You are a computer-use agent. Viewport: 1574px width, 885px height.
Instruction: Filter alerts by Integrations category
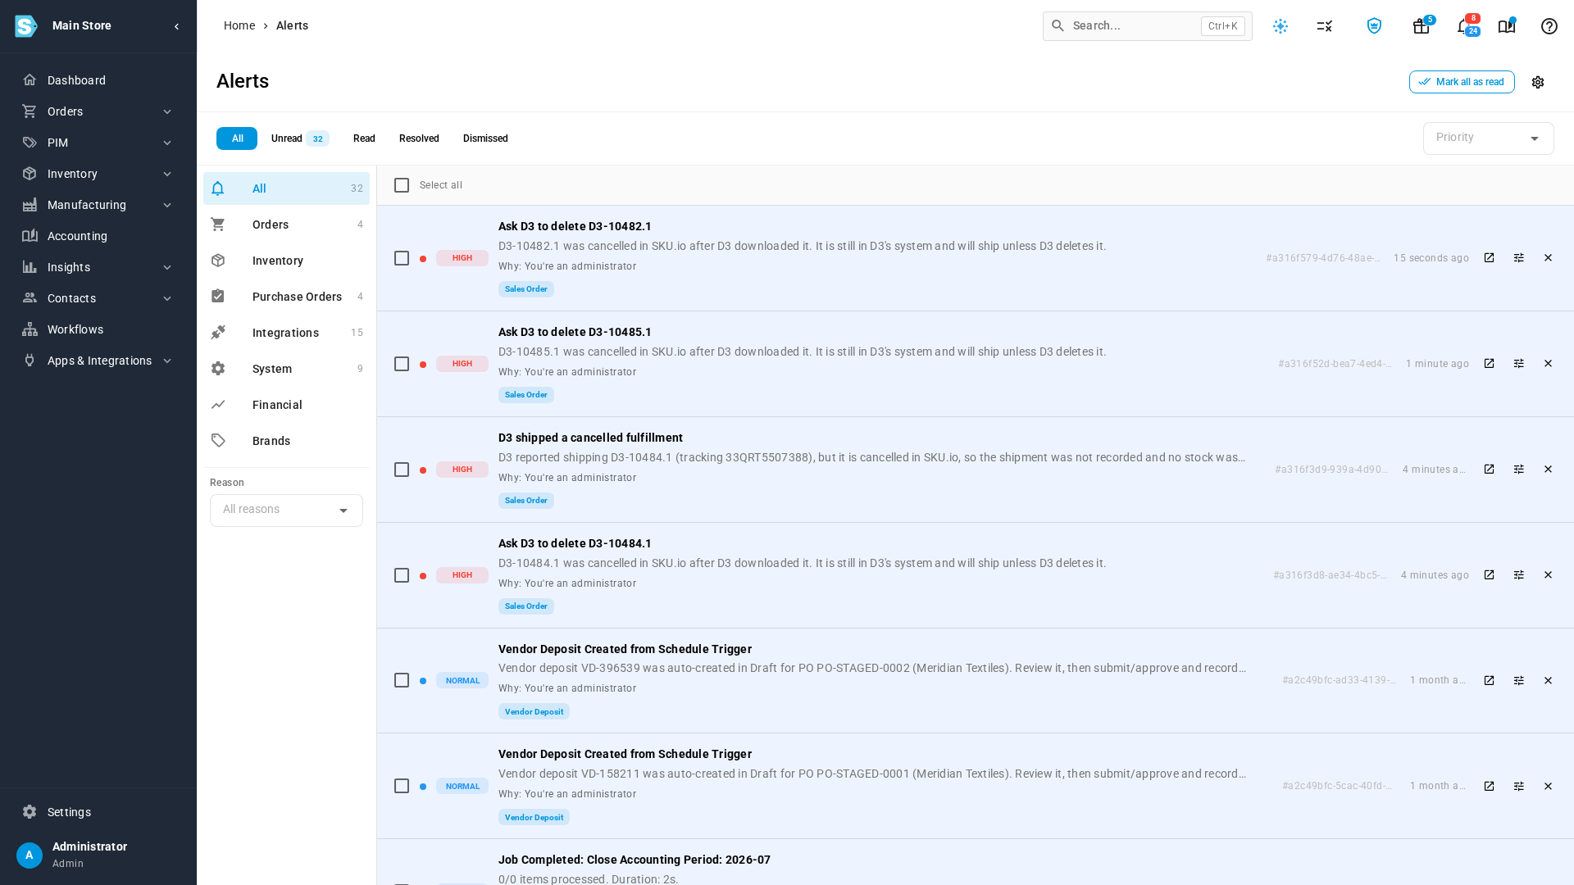[286, 333]
